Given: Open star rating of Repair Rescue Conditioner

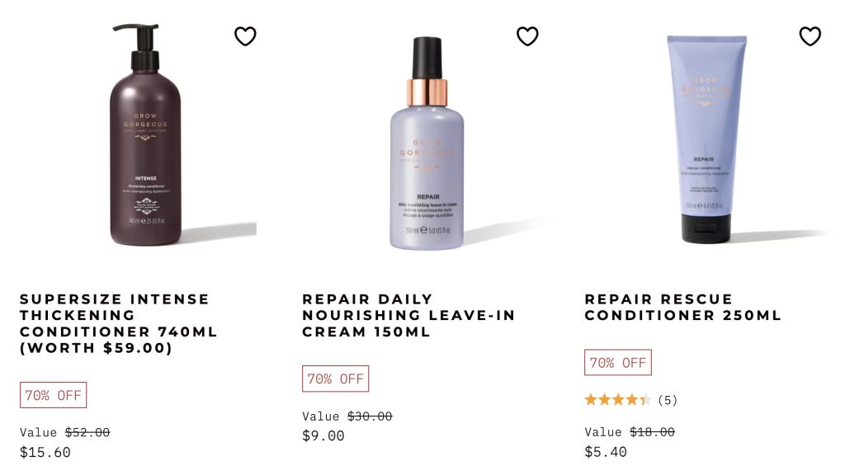Looking at the screenshot, I should [x=618, y=400].
